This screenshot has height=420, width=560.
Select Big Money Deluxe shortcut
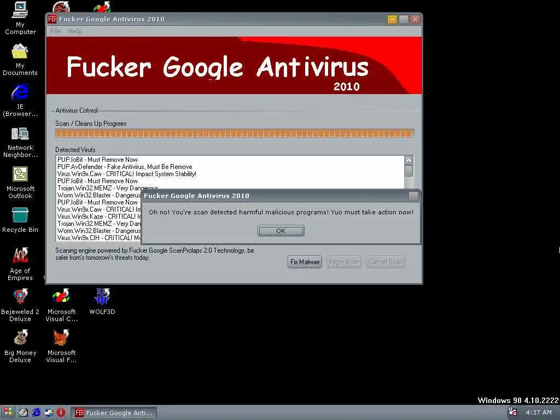click(20, 346)
